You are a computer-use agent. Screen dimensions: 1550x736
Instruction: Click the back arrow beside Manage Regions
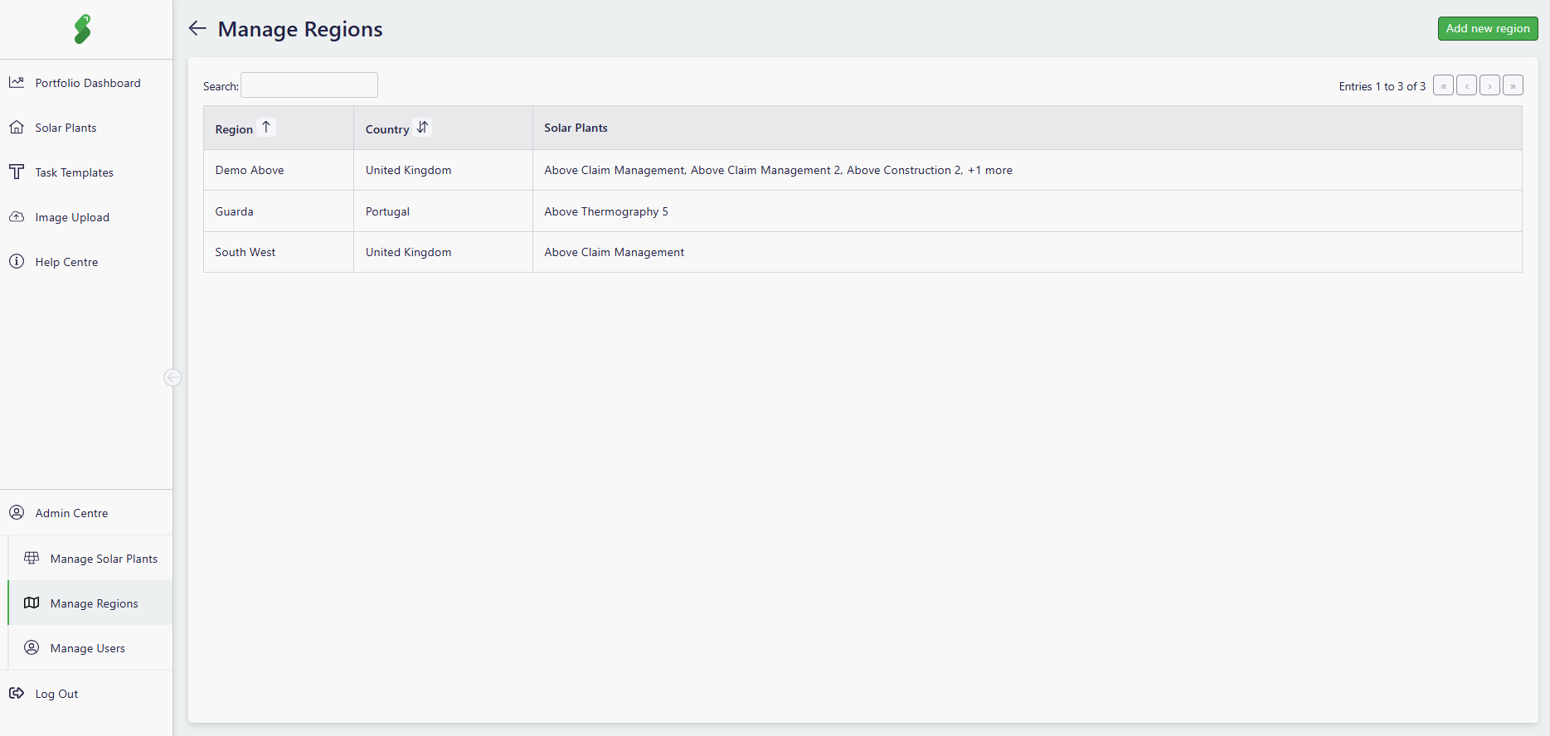pyautogui.click(x=197, y=28)
